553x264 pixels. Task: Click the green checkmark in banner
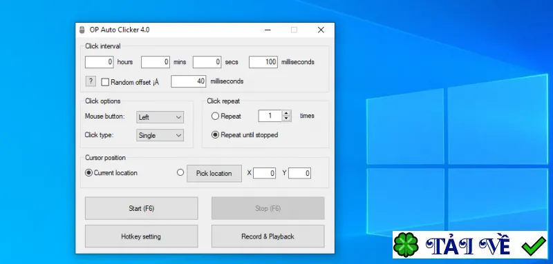coord(534,245)
